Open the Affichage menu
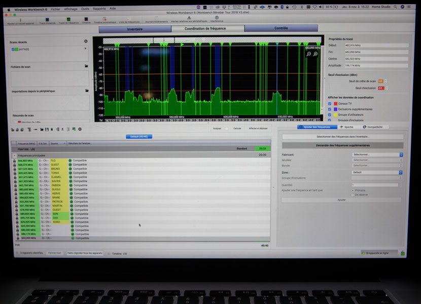 tap(71, 9)
